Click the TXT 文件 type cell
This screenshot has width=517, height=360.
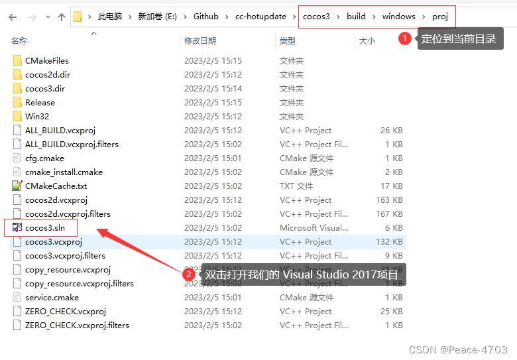296,186
